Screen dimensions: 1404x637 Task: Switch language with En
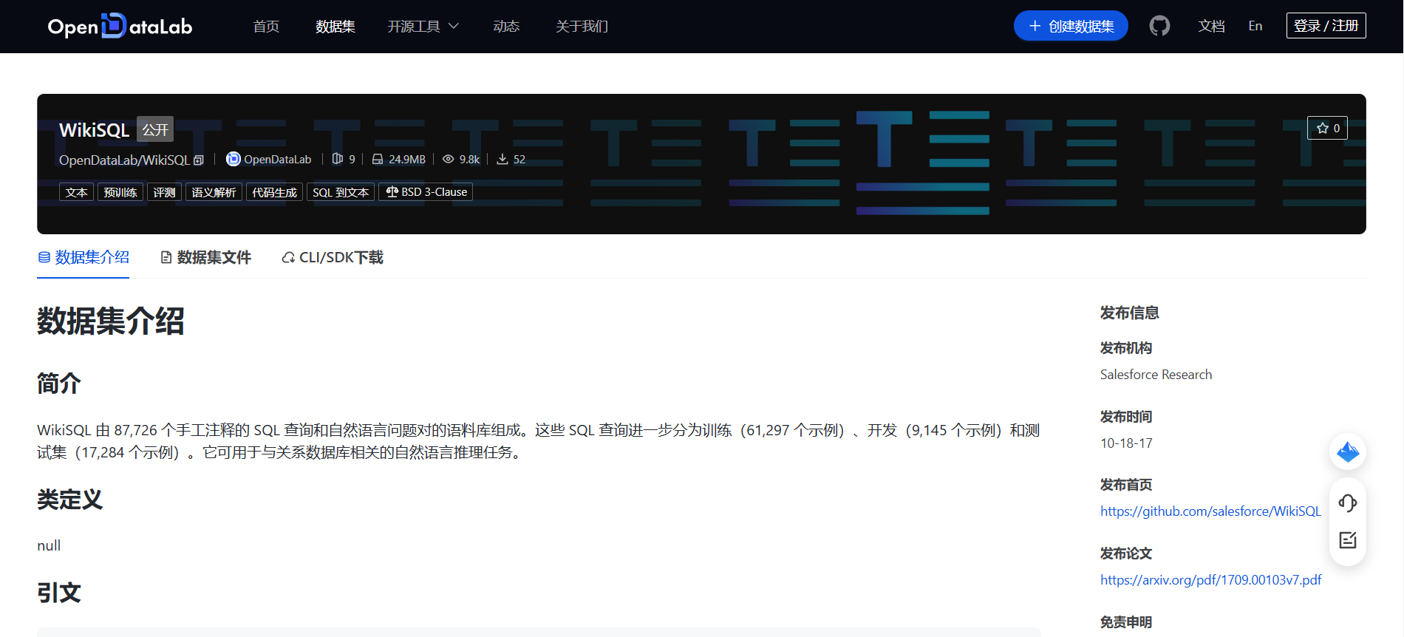[1255, 26]
